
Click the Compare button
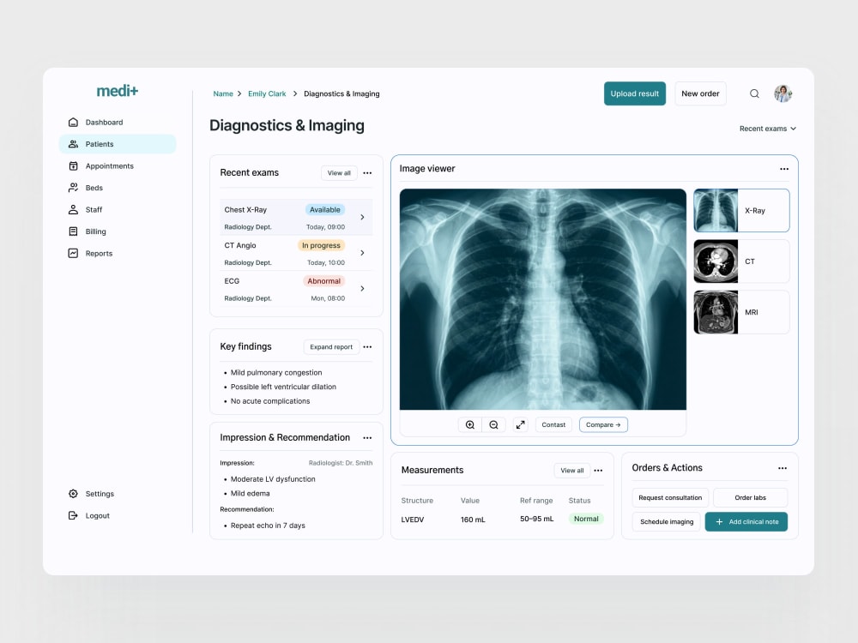click(603, 425)
